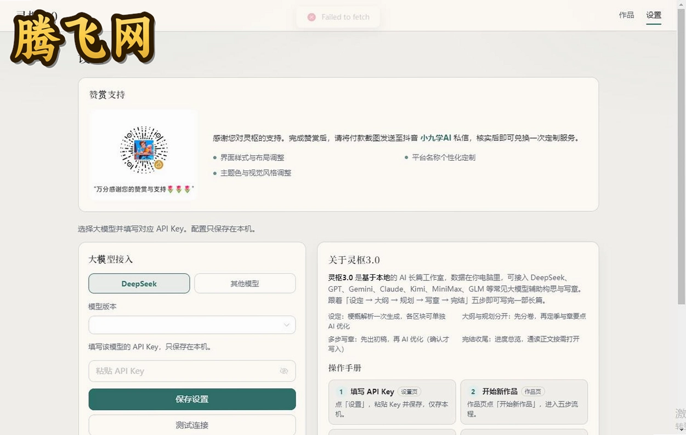Click the 保存设置 button
686x435 pixels.
(x=192, y=399)
